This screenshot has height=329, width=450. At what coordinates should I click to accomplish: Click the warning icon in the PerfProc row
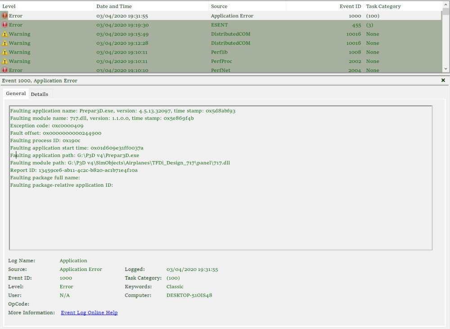[x=5, y=61]
